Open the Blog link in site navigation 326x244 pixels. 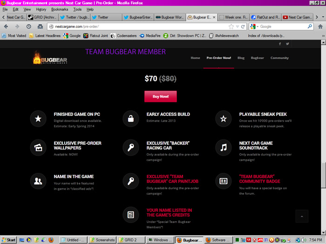pyautogui.click(x=241, y=58)
